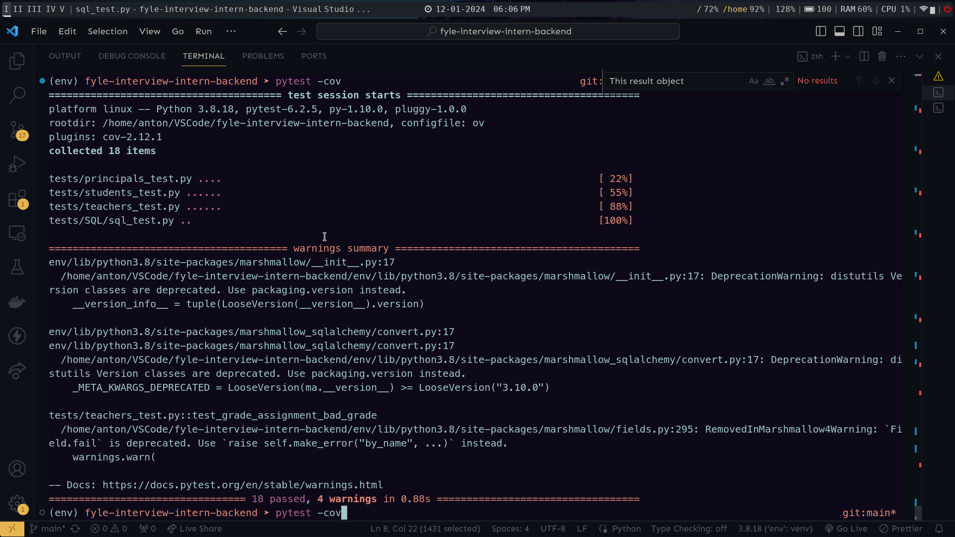Split the terminal pane
Viewport: 955px width, 537px height.
(x=864, y=56)
